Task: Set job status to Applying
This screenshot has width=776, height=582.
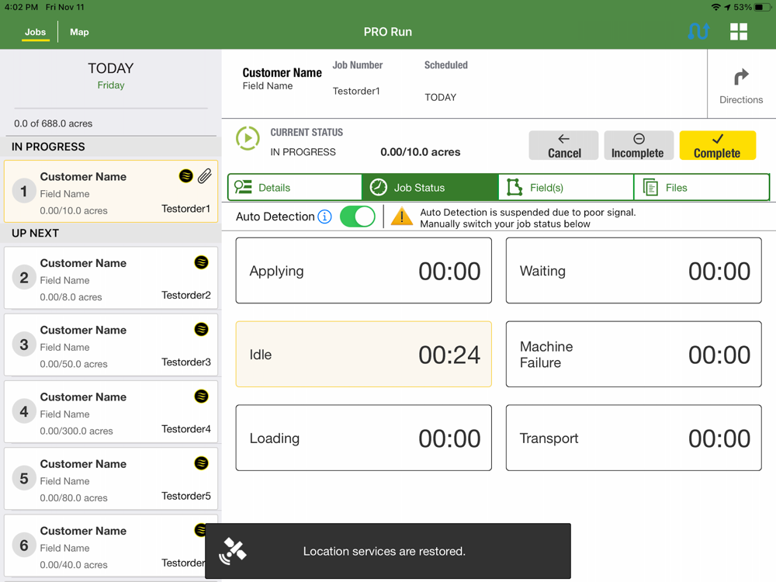Action: coord(364,271)
